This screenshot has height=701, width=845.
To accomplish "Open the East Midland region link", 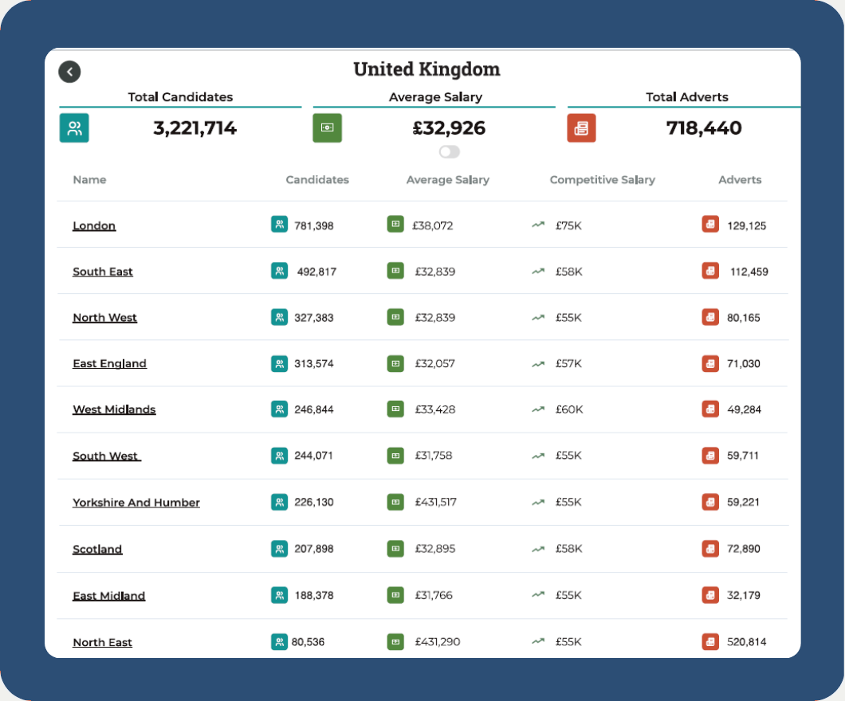I will 109,596.
